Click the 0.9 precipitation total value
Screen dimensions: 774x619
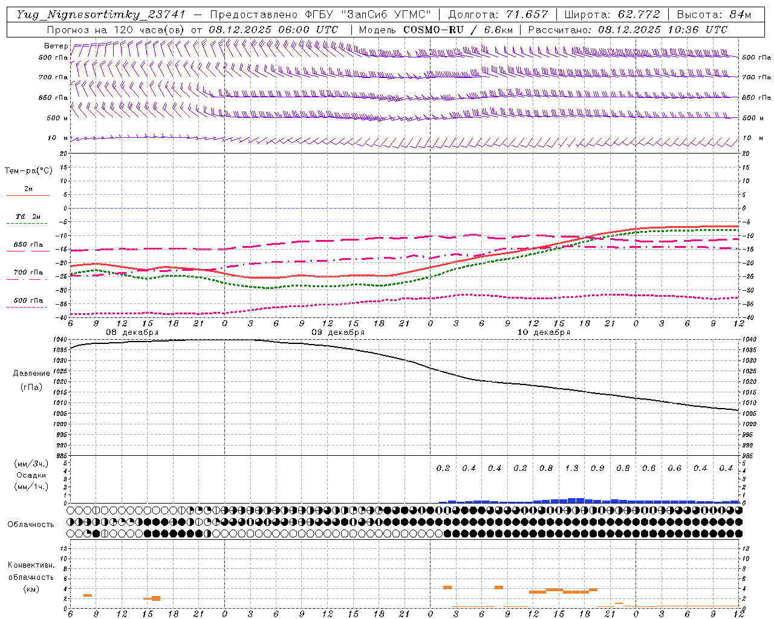click(597, 468)
